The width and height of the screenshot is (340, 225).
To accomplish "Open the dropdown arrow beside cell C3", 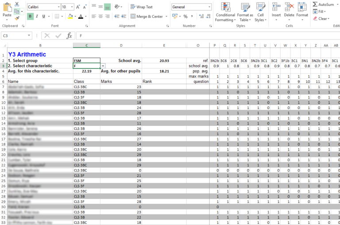I will coord(103,66).
